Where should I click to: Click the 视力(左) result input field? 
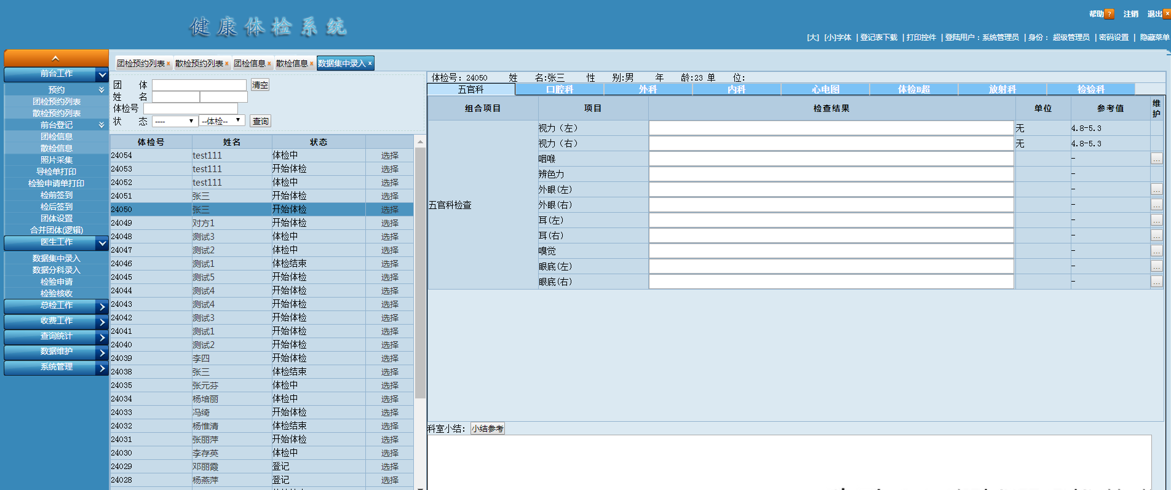[831, 128]
